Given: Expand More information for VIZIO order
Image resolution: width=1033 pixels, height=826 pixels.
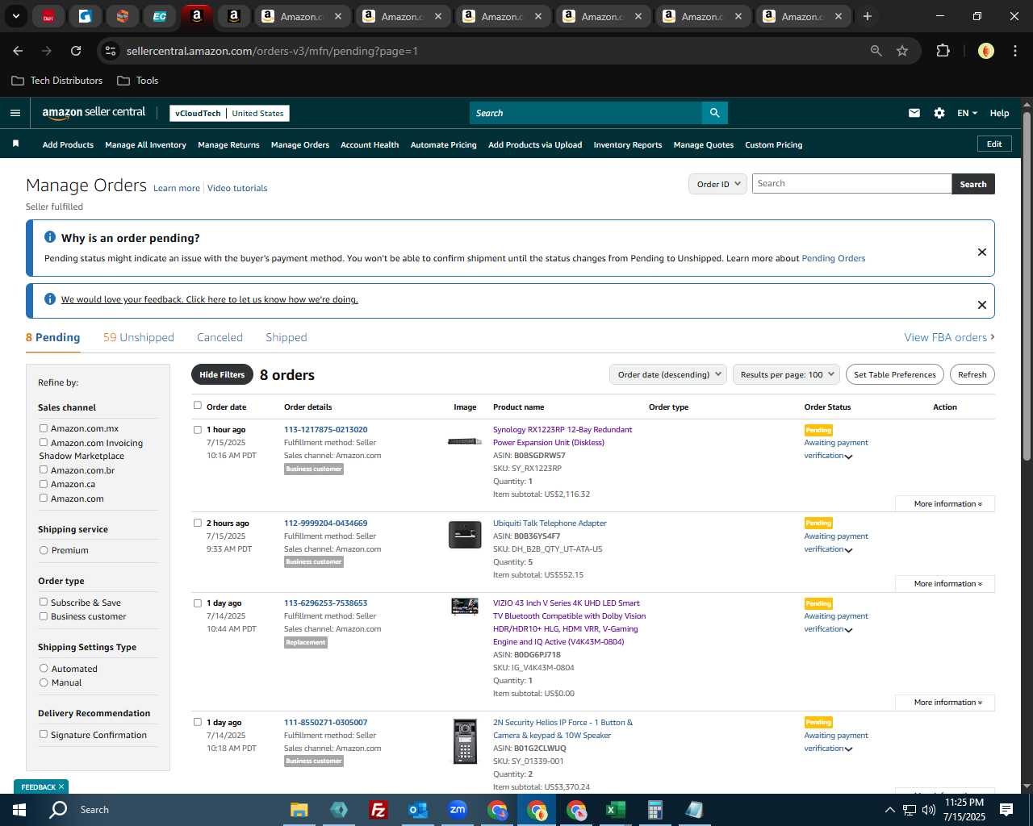Looking at the screenshot, I should [x=945, y=702].
